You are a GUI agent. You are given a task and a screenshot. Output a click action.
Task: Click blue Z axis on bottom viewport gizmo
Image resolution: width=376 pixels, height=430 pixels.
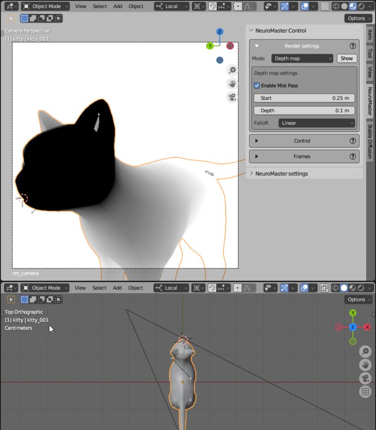(x=353, y=327)
